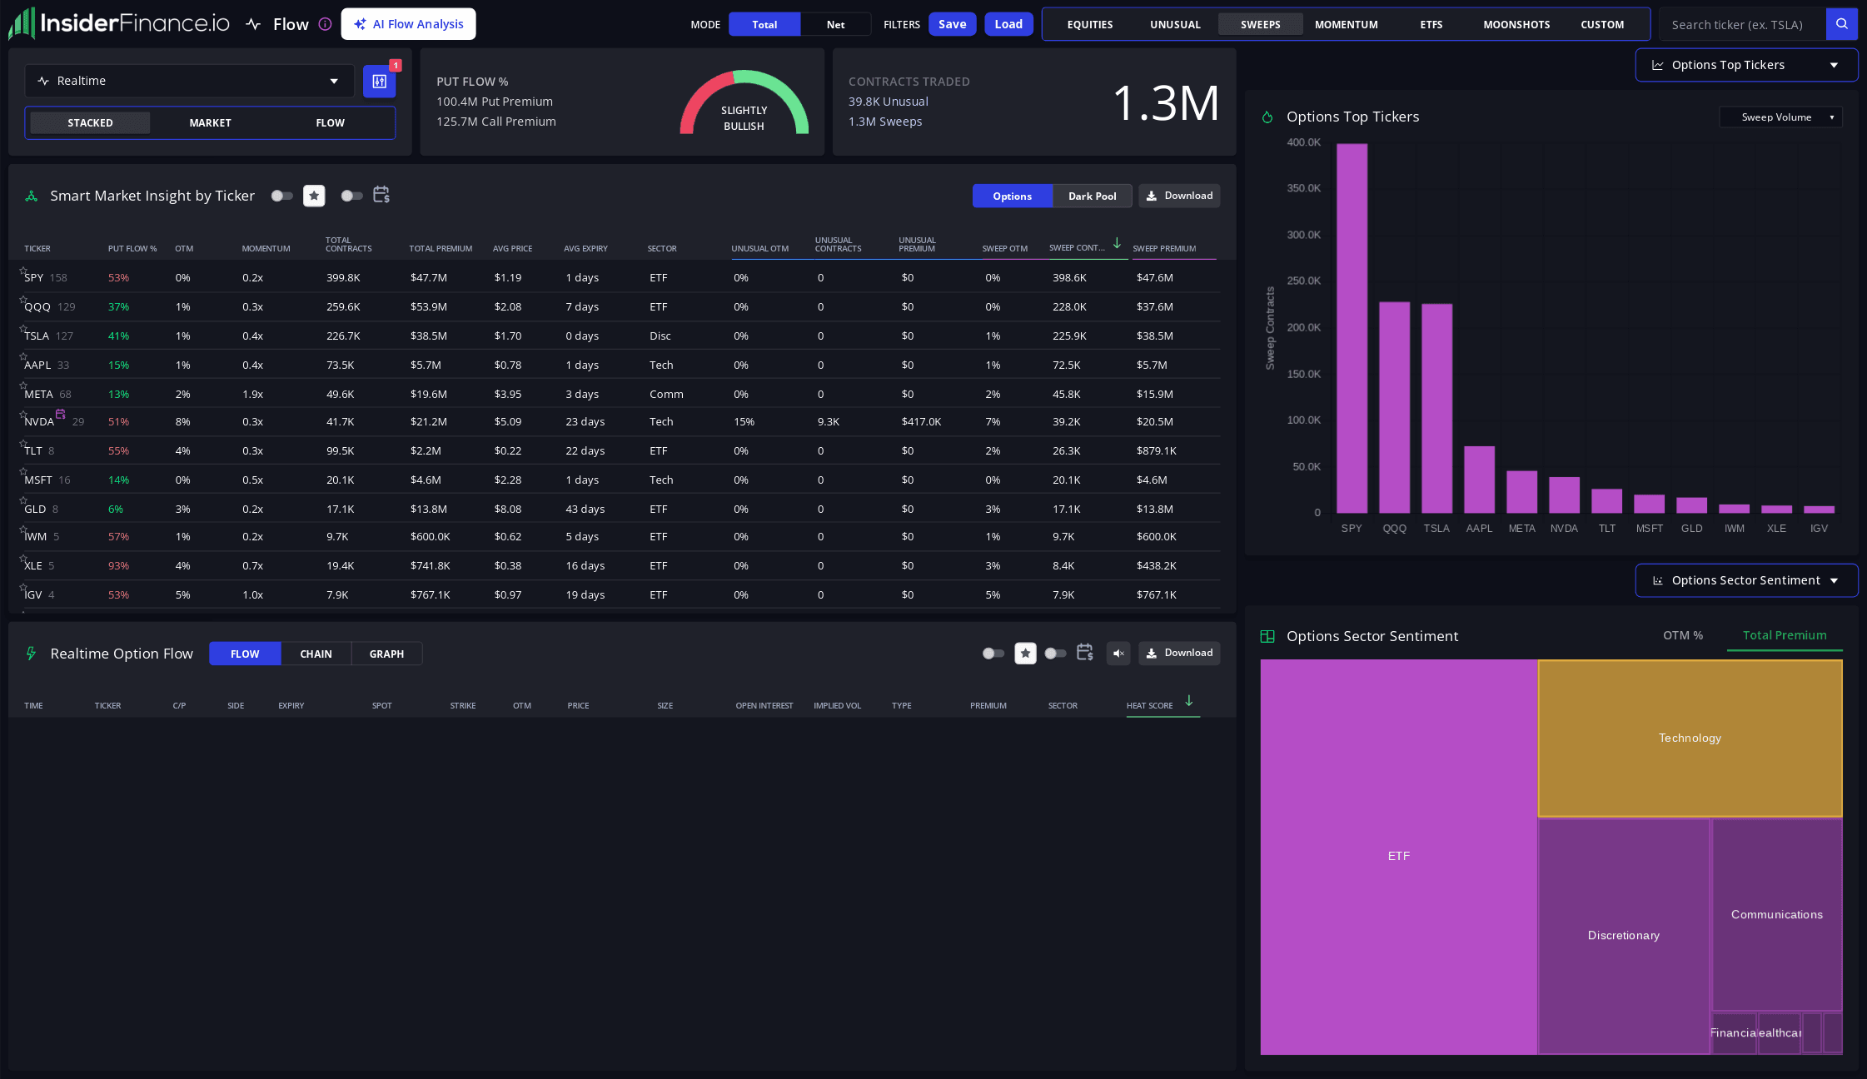Switch to the Dark Pool tab
The height and width of the screenshot is (1079, 1867).
[1092, 196]
